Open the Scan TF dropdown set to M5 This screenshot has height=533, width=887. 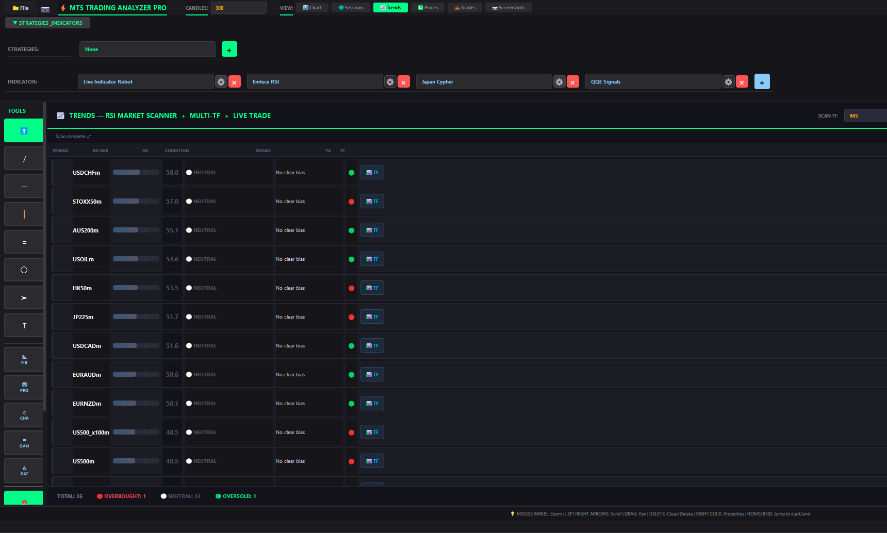pos(865,116)
